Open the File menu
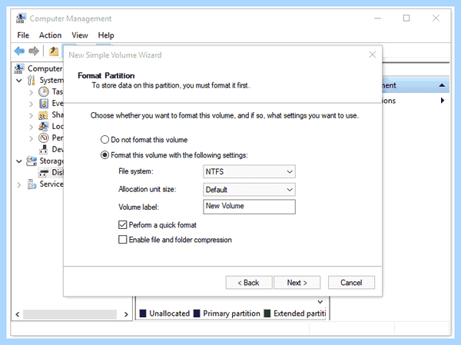 pos(23,35)
